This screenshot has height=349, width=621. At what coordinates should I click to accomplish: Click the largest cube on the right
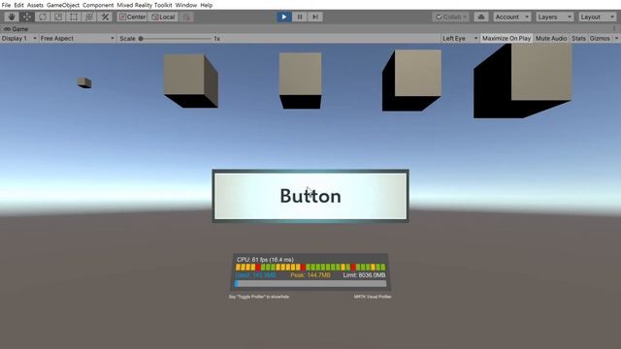523,80
